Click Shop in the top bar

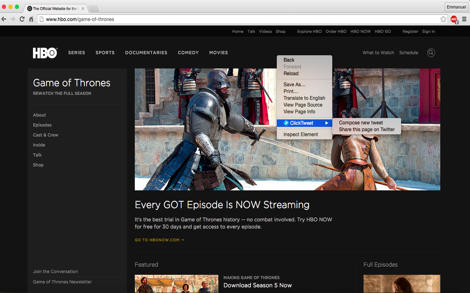281,31
